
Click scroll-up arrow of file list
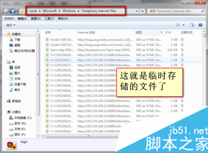click(204, 32)
